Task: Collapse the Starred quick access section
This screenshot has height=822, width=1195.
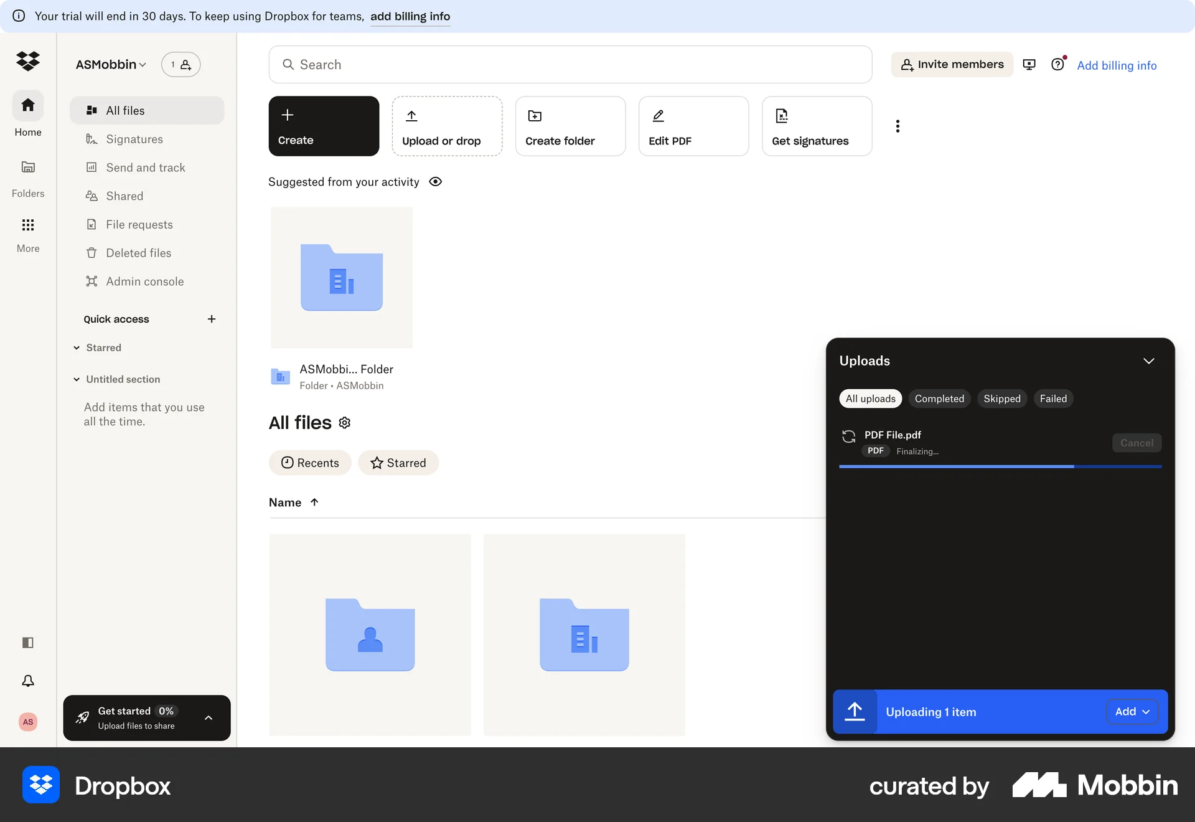Action: (x=77, y=347)
